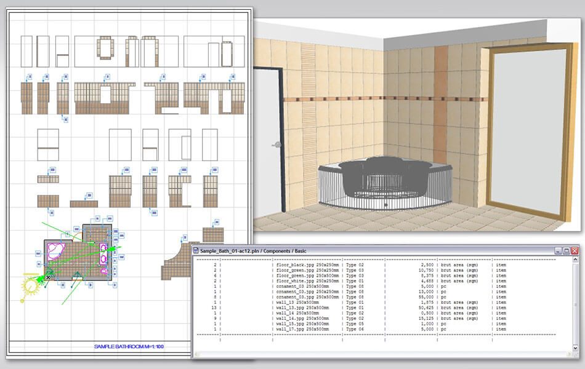
Task: Click the black X camera marker
Action: (48, 277)
